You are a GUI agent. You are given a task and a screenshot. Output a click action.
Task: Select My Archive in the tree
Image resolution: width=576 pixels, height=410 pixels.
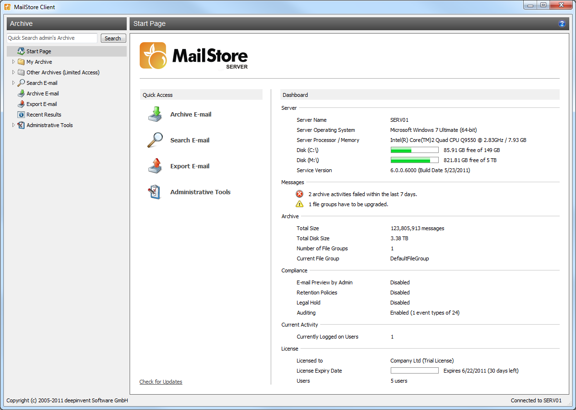tap(39, 62)
